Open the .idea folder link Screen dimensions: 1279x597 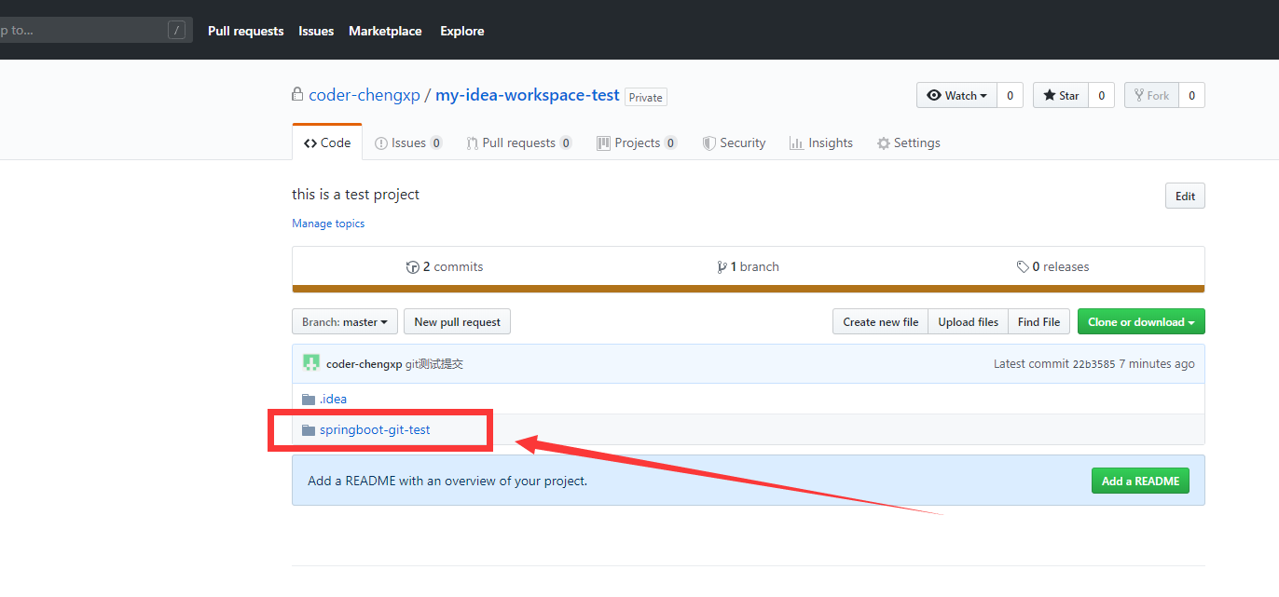[x=333, y=399]
